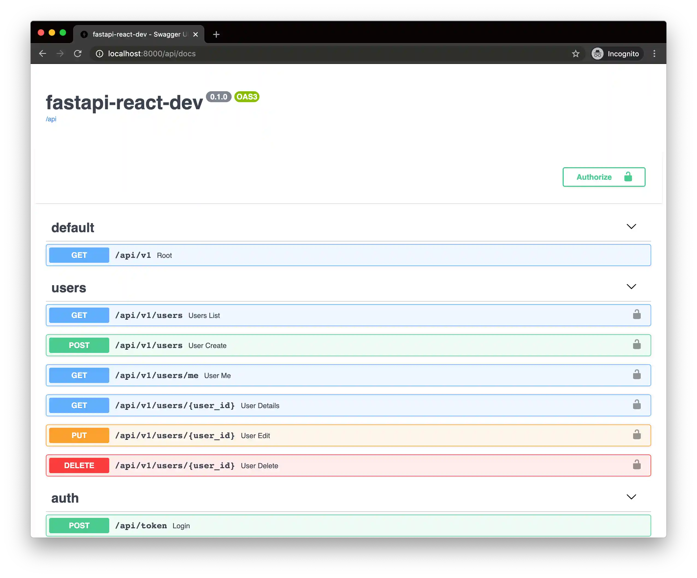Image resolution: width=697 pixels, height=578 pixels.
Task: Click the PUT method badge on User Edit
Action: coord(79,435)
